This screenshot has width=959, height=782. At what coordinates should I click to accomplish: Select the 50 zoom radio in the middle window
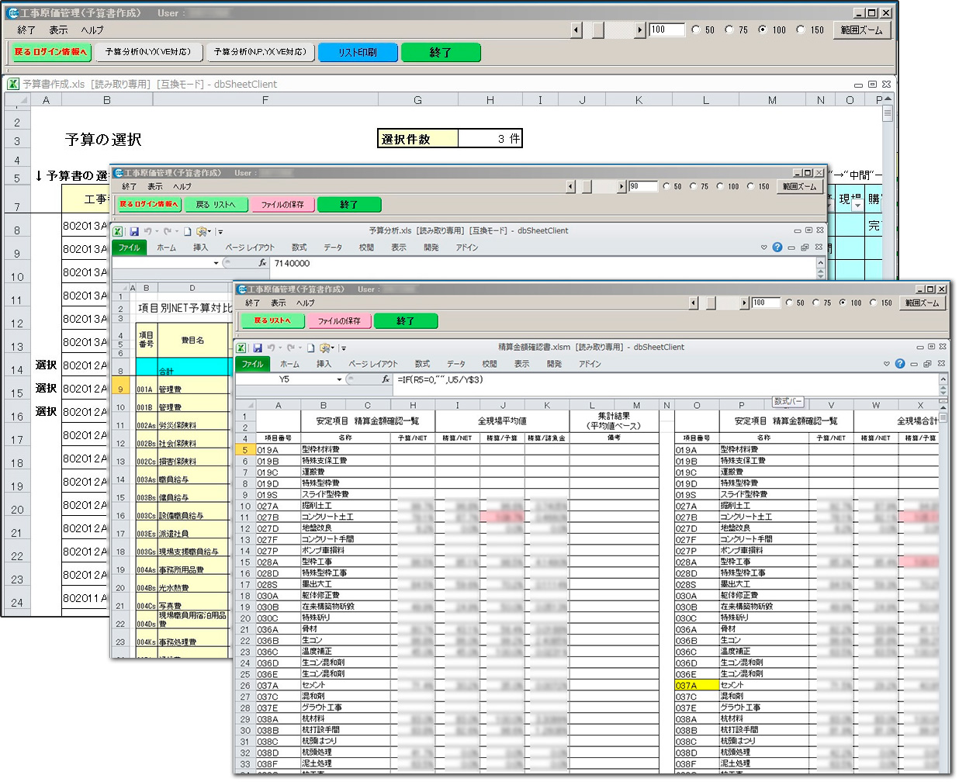(666, 186)
